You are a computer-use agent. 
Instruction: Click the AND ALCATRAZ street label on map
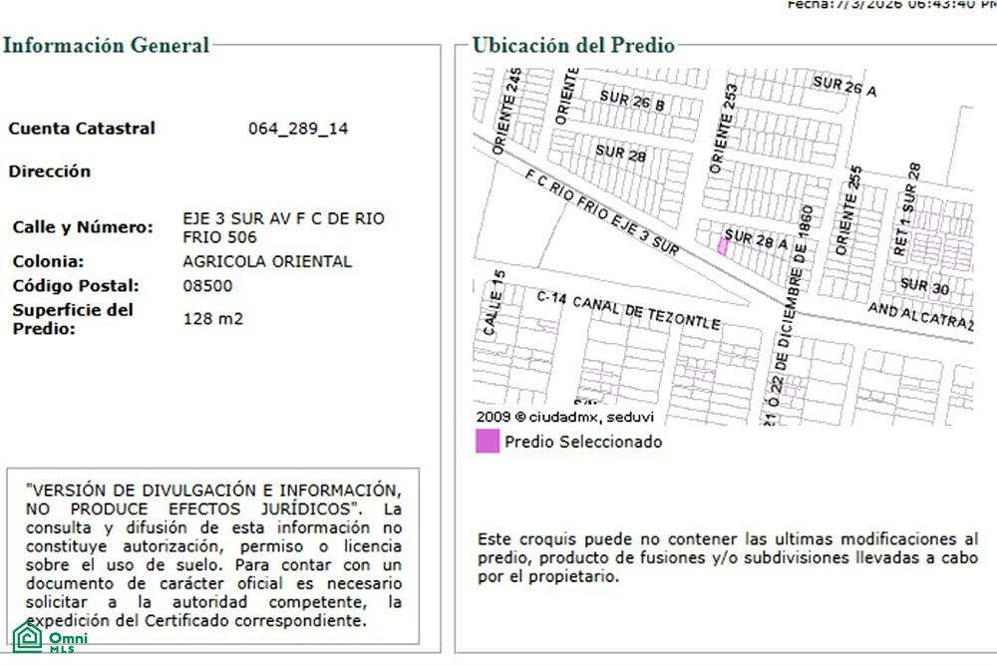click(x=920, y=317)
